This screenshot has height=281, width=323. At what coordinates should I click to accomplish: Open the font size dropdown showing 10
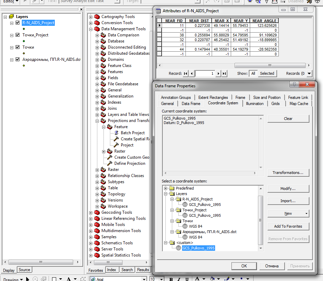click(161, 279)
